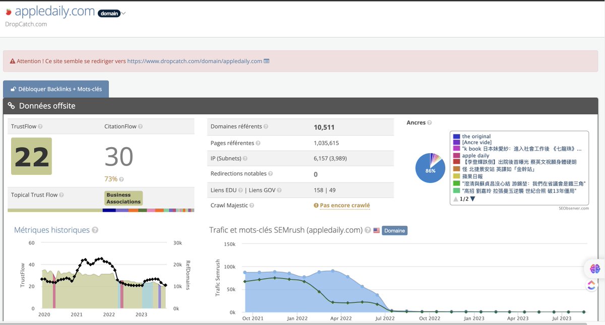The image size is (605, 325).
Task: Click the help icon next to IP (Subnets)
Action: pos(245,159)
